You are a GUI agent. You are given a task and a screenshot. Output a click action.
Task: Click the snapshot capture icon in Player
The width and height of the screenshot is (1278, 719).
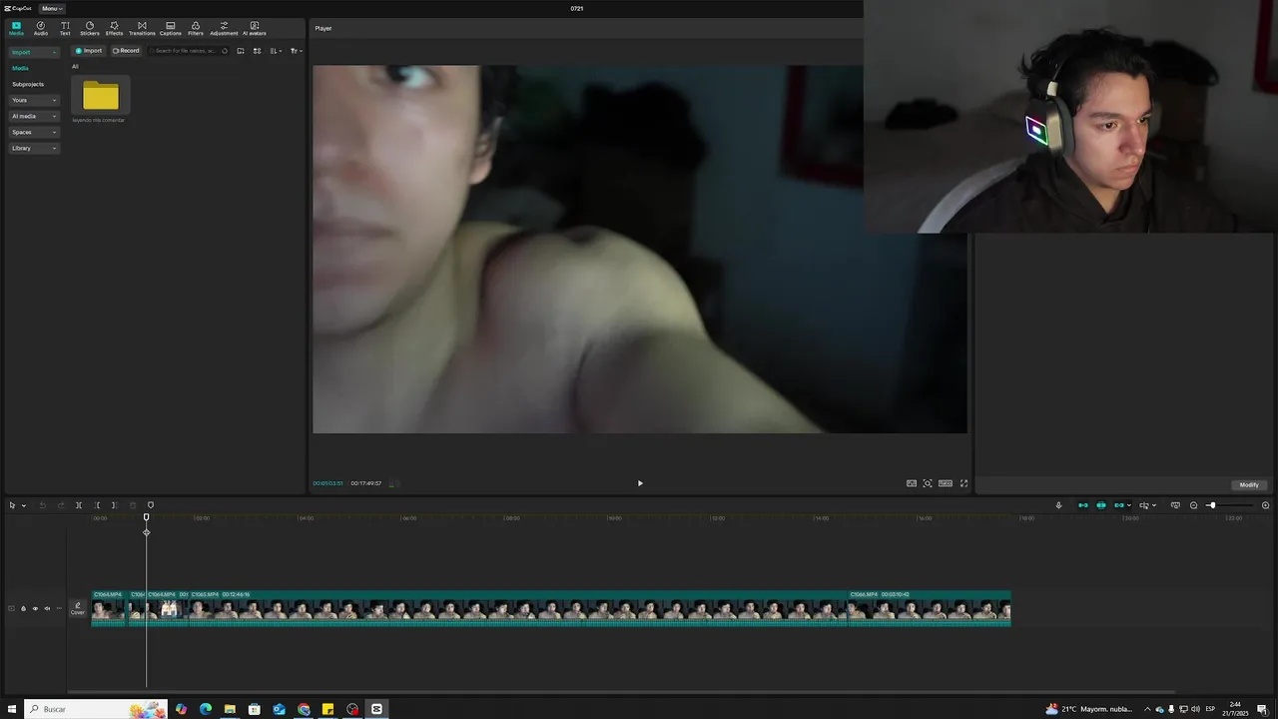pos(928,483)
